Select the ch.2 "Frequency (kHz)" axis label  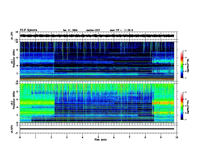14,100
